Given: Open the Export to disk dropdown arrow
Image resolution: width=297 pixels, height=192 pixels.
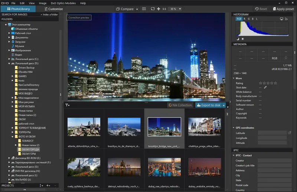Looking at the screenshot, I should (223, 105).
